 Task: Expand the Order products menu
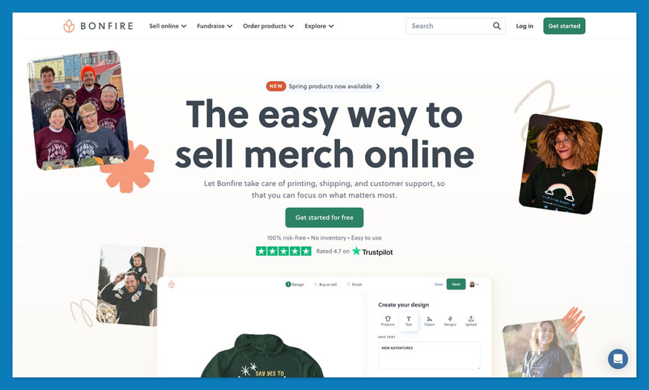tap(268, 25)
